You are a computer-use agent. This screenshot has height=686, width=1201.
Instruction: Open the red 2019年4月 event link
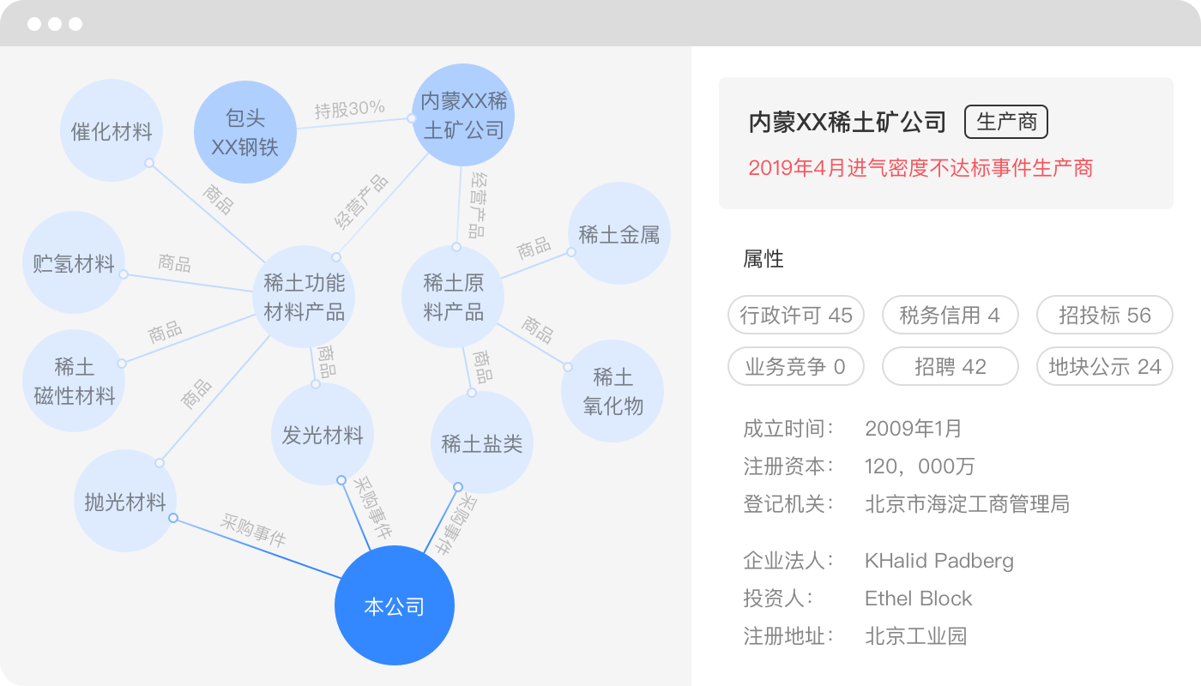(x=920, y=168)
